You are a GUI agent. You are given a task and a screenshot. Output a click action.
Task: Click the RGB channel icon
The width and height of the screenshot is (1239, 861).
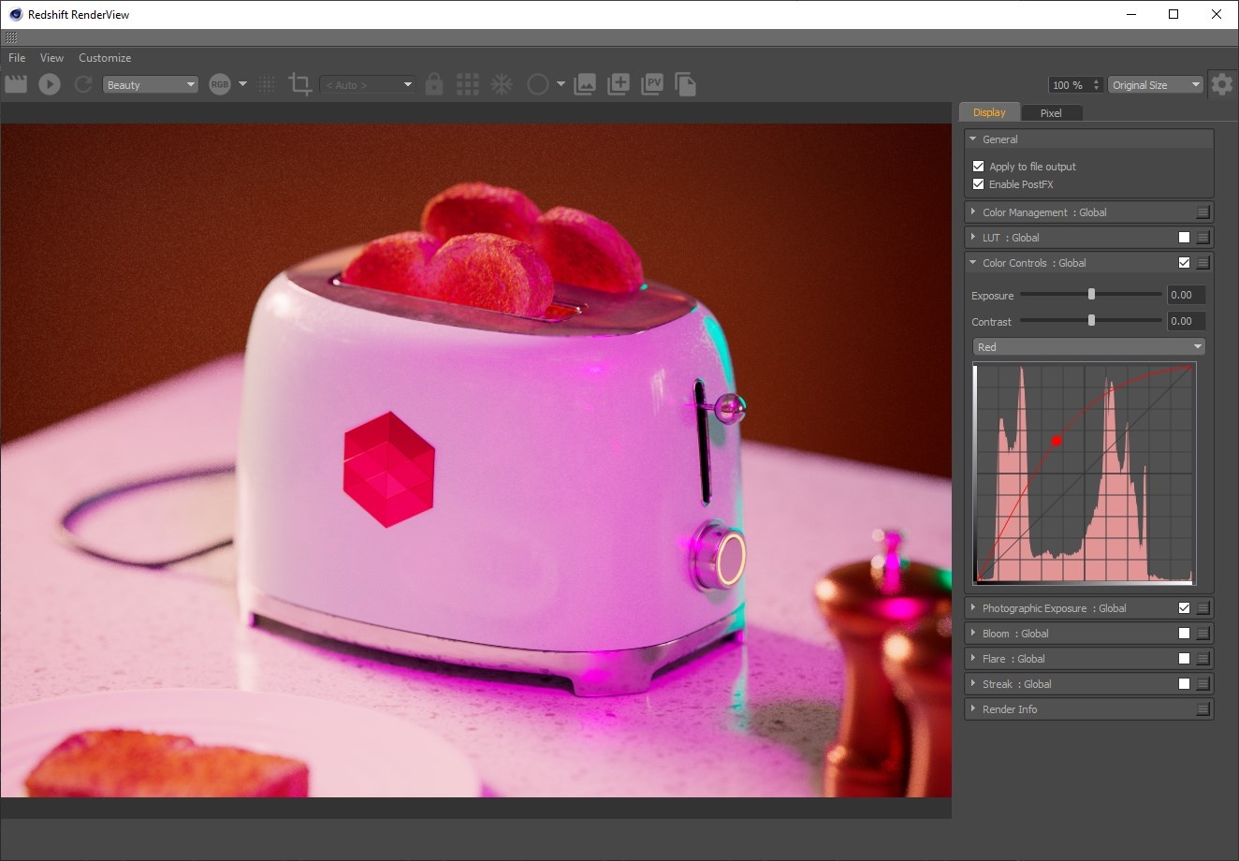(220, 84)
